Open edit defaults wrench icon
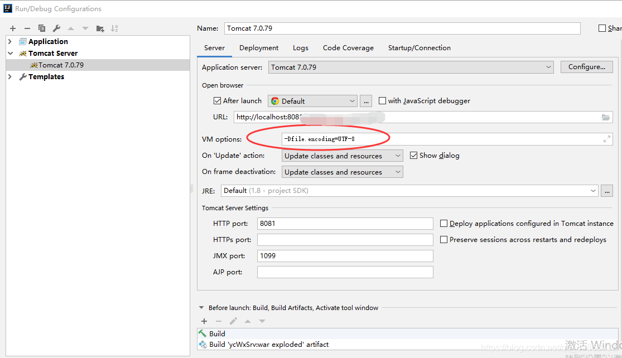The image size is (622, 358). click(56, 28)
